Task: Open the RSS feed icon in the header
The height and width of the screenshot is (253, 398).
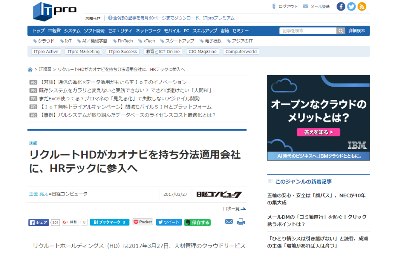Action: click(362, 6)
